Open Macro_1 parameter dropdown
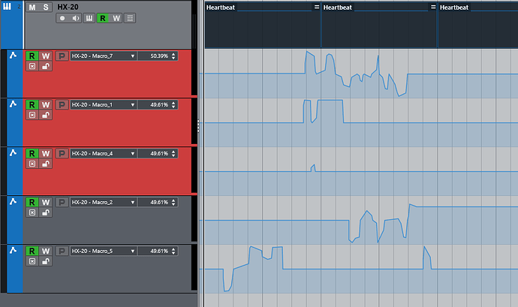 [103, 105]
